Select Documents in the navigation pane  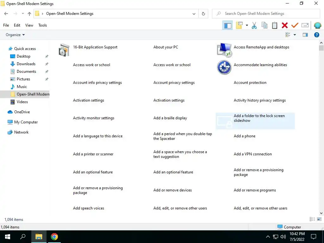coord(26,72)
